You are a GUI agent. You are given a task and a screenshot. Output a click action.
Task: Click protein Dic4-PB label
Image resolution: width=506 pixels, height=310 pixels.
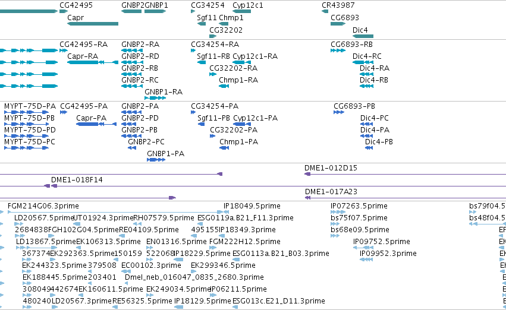coord(379,142)
